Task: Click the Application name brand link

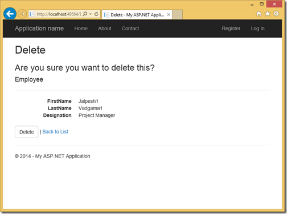Action: [x=39, y=29]
